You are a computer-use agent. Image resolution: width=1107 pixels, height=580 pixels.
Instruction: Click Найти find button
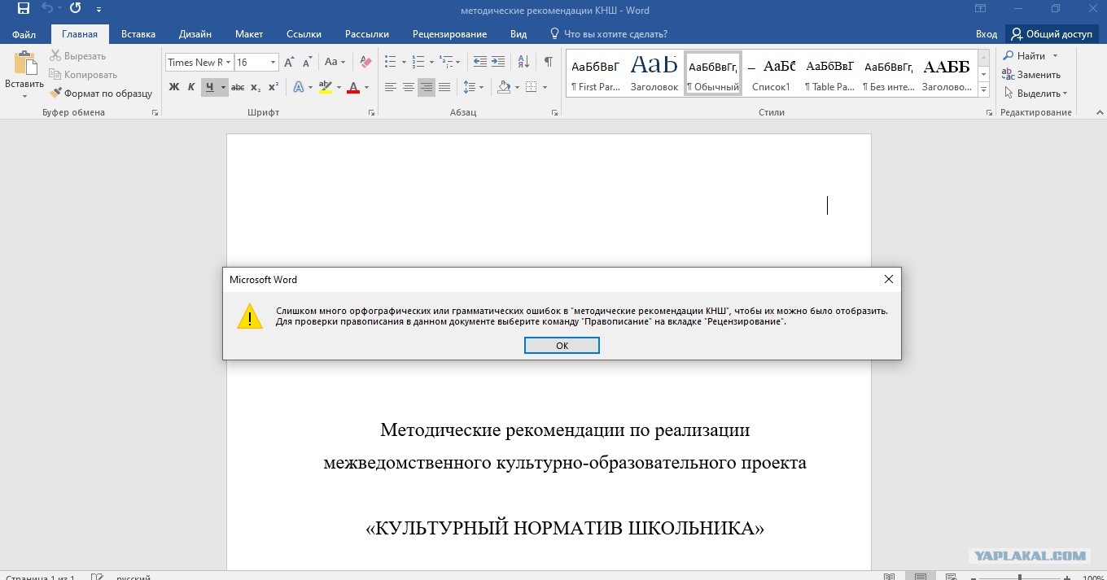coord(1030,56)
